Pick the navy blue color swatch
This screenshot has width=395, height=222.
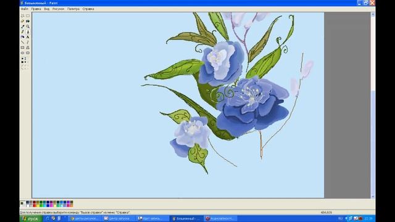[x=48, y=202]
